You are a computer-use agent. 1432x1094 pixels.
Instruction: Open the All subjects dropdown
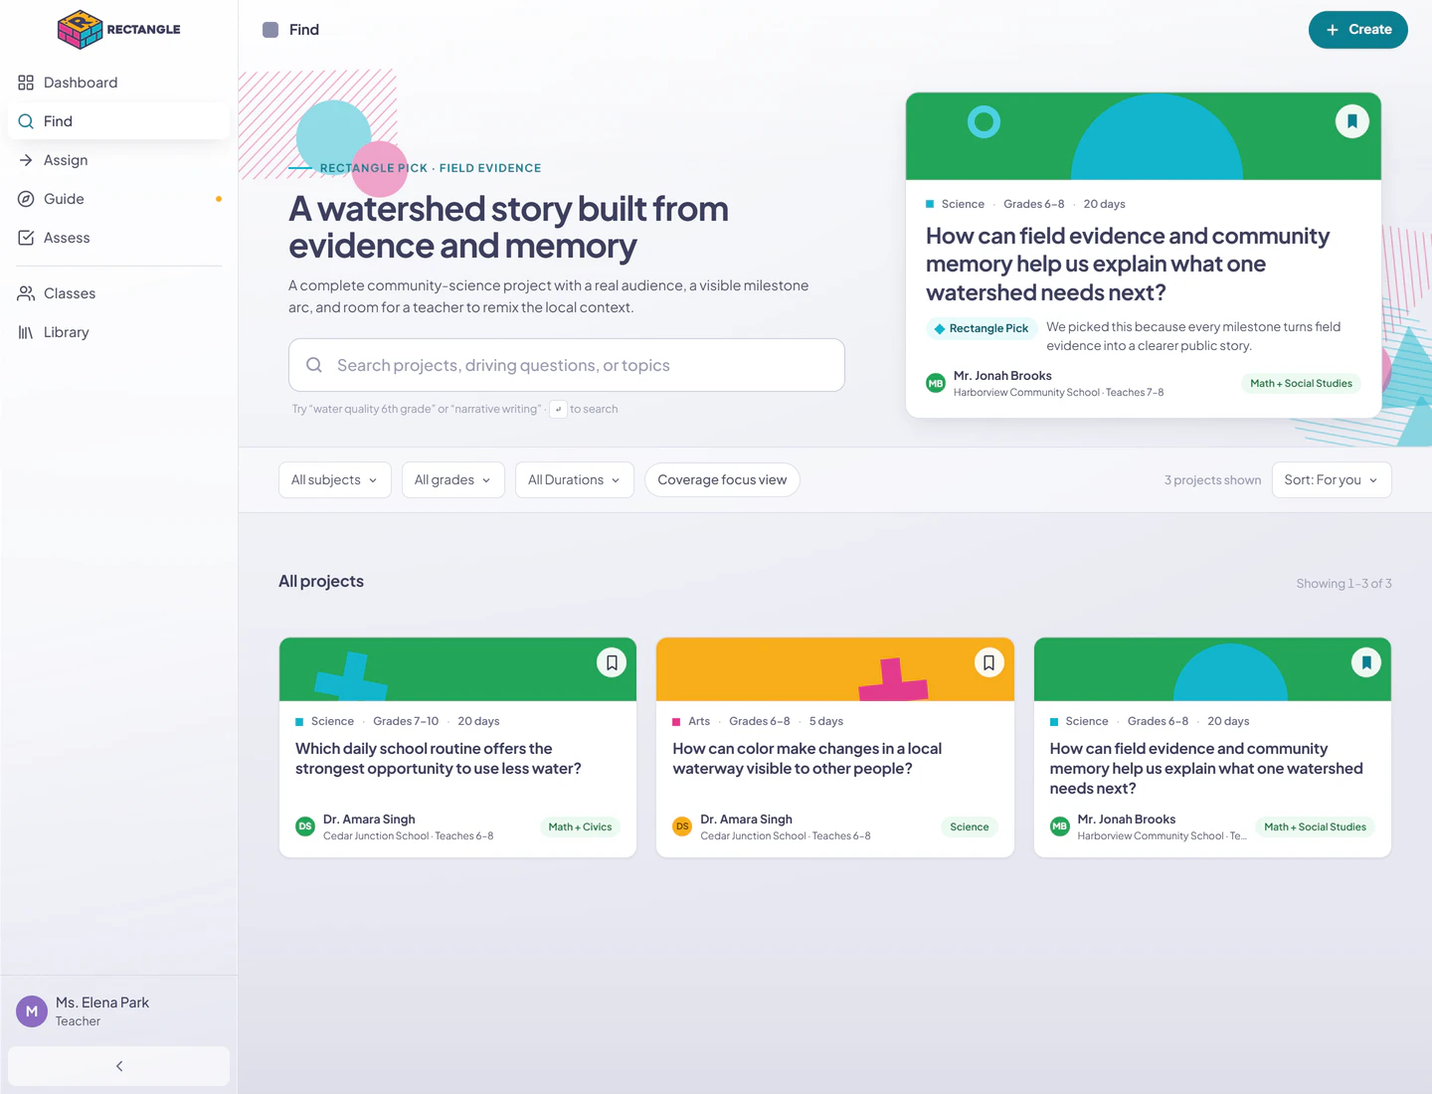pos(335,479)
